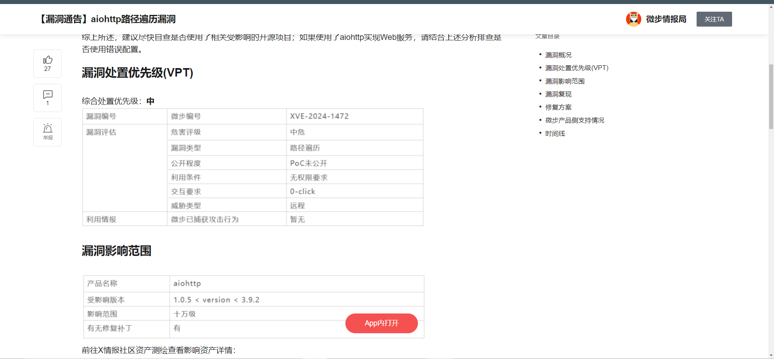Viewport: 774px width, 359px height.
Task: Click the 中危 severity cell
Action: click(355, 132)
